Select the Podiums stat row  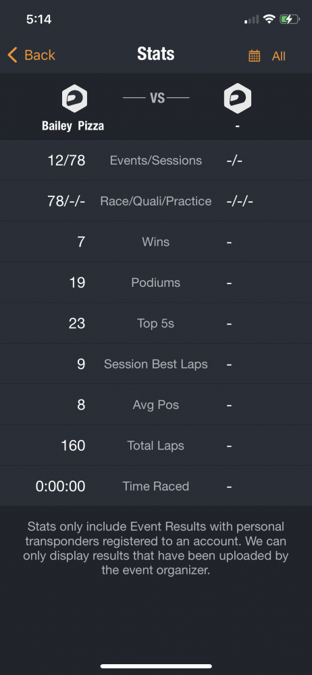click(156, 282)
